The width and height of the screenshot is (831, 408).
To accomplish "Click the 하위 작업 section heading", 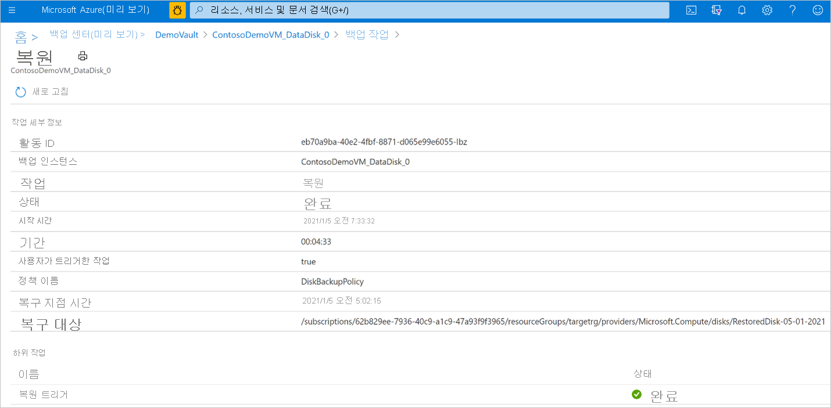I will click(x=28, y=353).
